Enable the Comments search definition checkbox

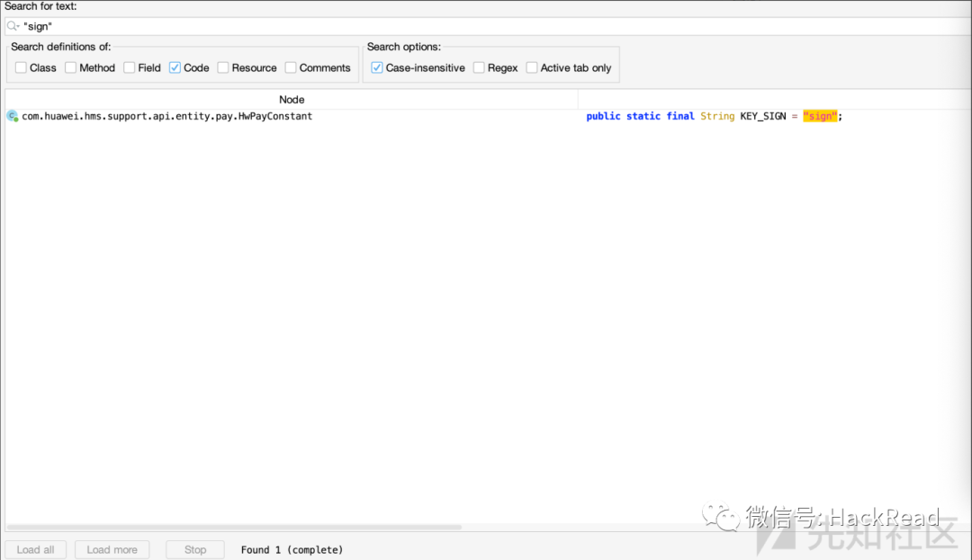pos(291,67)
